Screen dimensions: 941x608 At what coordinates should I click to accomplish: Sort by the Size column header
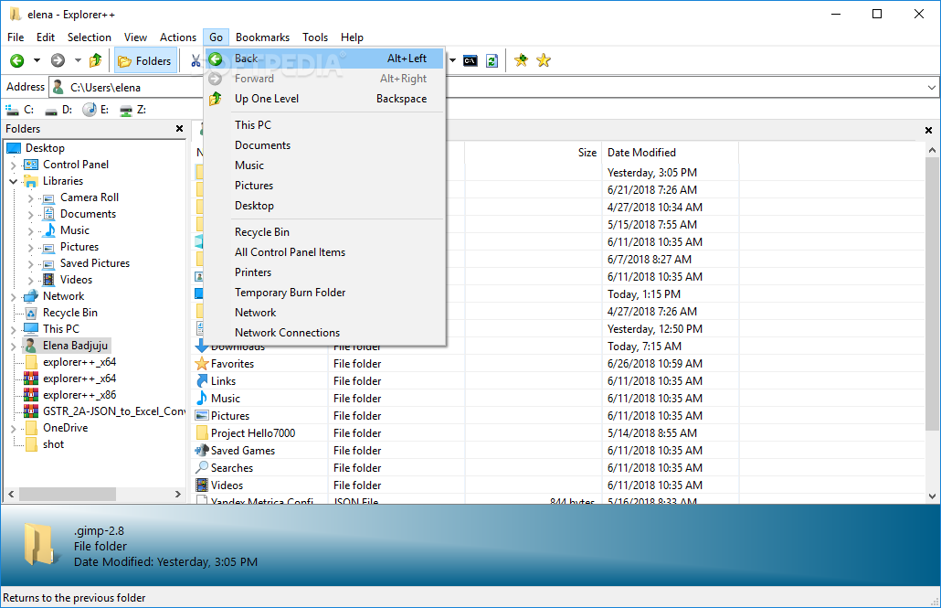[534, 153]
